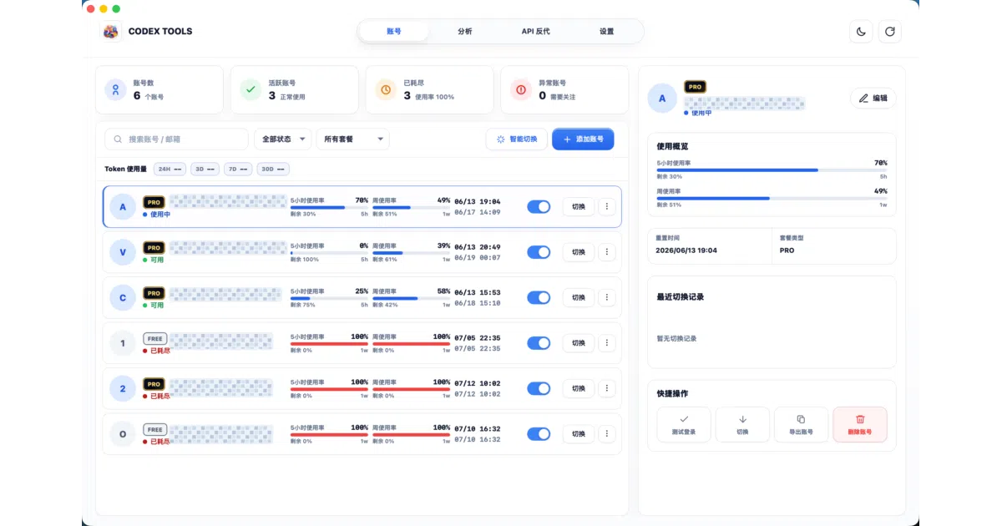This screenshot has width=1002, height=526.
Task: Click the exhausted clock icon
Action: click(386, 89)
